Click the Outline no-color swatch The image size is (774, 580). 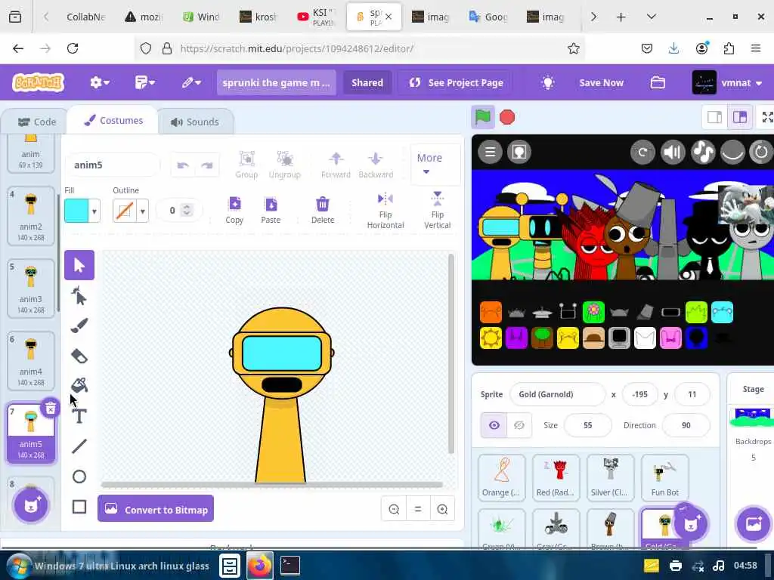[x=125, y=211]
